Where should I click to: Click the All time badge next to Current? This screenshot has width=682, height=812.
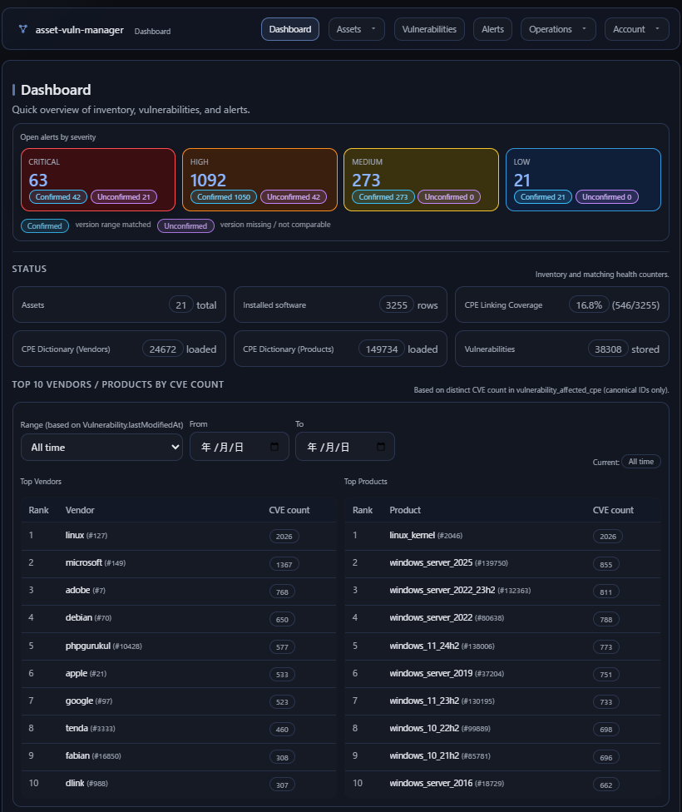640,461
